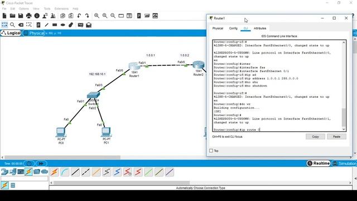Add a Simple PDU envelope
Image resolution: width=357 pixels, height=201 pixels.
tap(80, 25)
